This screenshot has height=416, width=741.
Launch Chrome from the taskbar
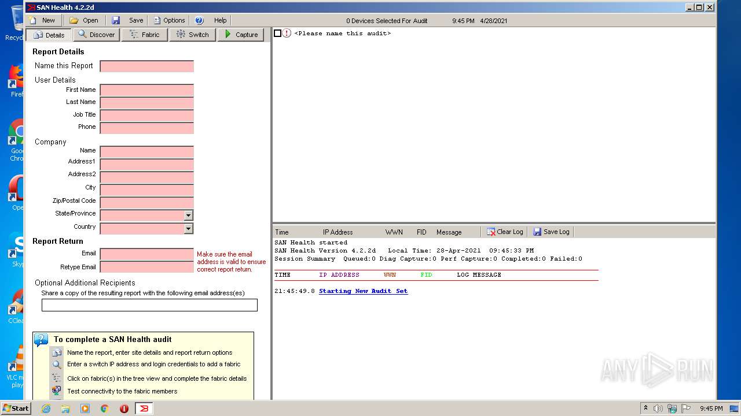[x=105, y=408]
